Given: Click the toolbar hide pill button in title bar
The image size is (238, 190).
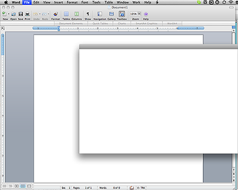Looking at the screenshot, I should coord(231,8).
